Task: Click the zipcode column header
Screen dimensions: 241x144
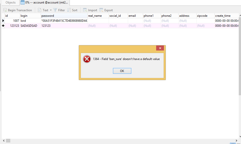Action: [x=206, y=16]
